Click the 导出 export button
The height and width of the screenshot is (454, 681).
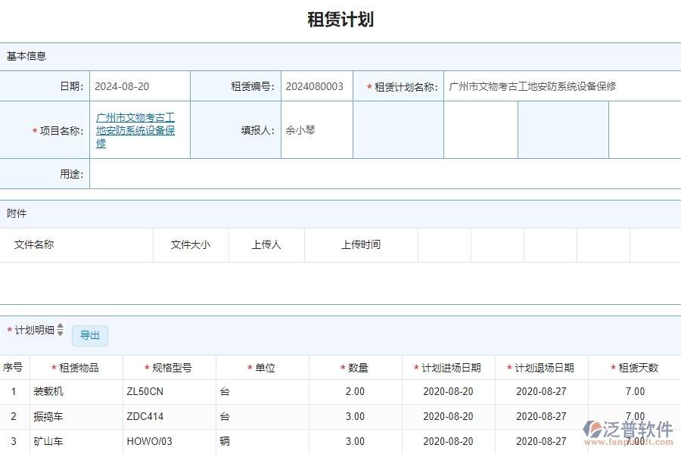click(89, 336)
